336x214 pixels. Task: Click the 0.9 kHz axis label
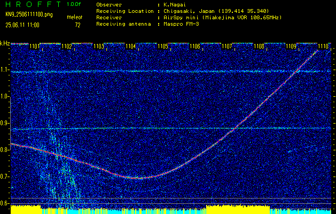tap(4, 123)
